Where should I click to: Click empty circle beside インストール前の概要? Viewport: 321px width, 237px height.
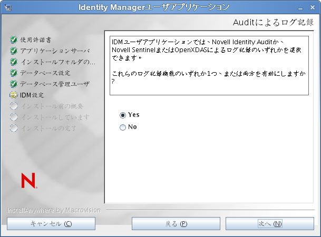[x=14, y=106]
